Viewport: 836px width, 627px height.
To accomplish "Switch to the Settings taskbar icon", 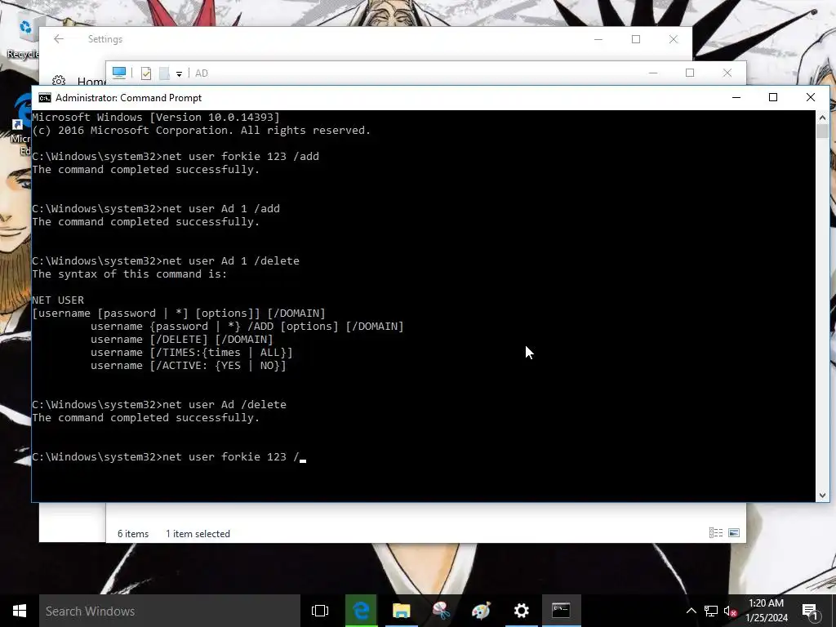I will [x=522, y=611].
